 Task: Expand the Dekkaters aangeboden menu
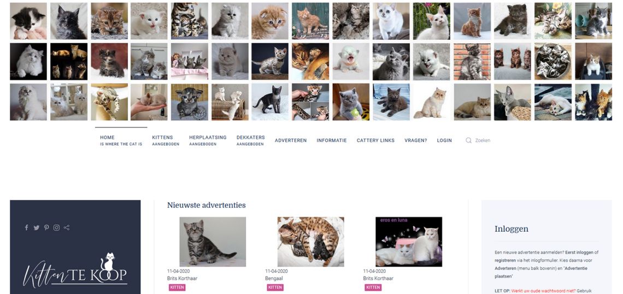coord(251,140)
